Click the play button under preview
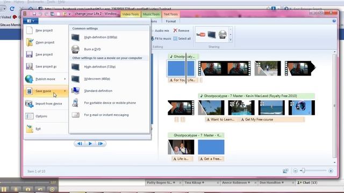The width and height of the screenshot is (344, 193). (90, 144)
